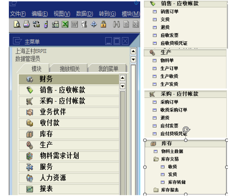Viewport: 250px width, 196px height.
Task: Open the 物料需求计划 module
Action: point(69,156)
